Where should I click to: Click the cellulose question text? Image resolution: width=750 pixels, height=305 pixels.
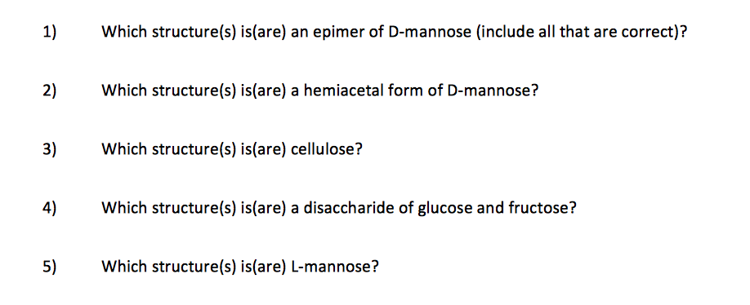[232, 149]
